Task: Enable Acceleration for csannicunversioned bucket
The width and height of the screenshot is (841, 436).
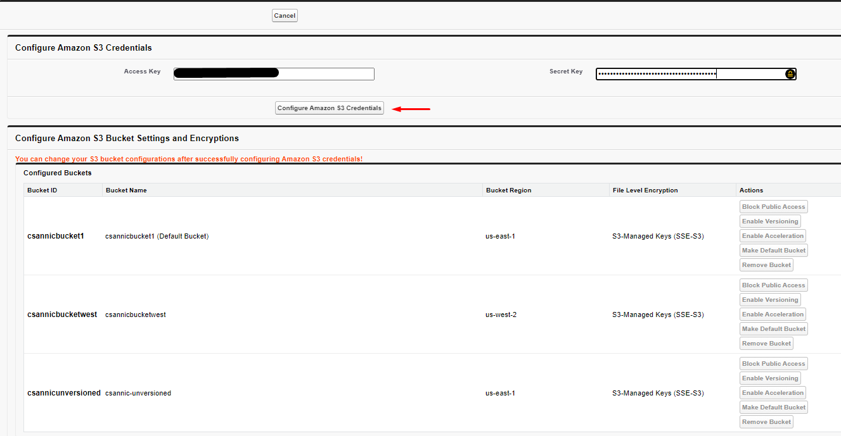Action: pyautogui.click(x=773, y=393)
